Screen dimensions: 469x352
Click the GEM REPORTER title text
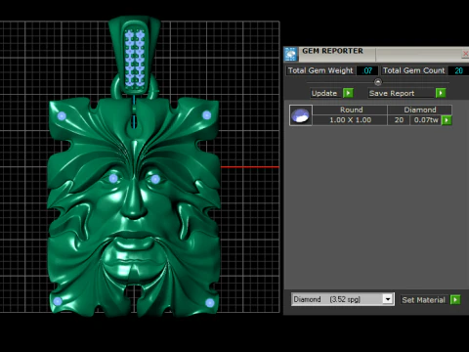click(x=332, y=51)
